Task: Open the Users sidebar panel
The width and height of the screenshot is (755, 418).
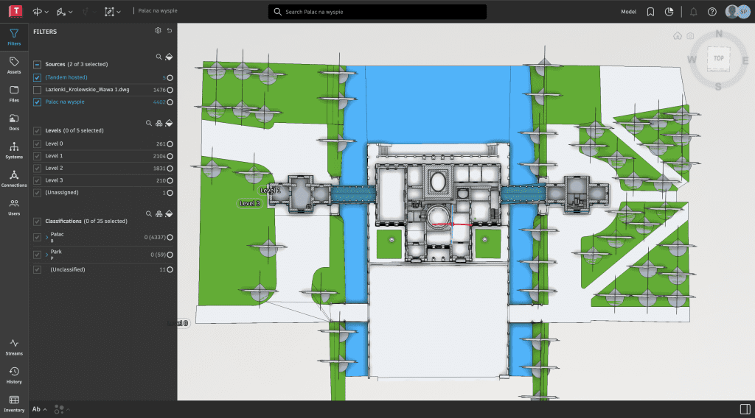Action: 14,207
